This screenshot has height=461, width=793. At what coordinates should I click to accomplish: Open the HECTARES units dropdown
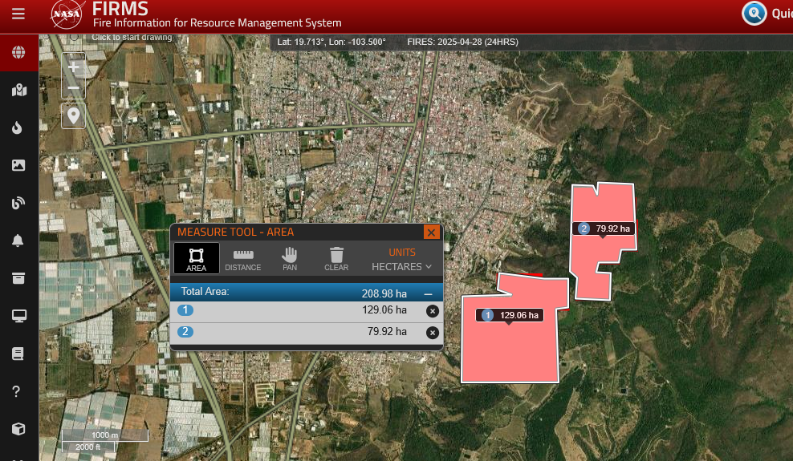pos(401,267)
